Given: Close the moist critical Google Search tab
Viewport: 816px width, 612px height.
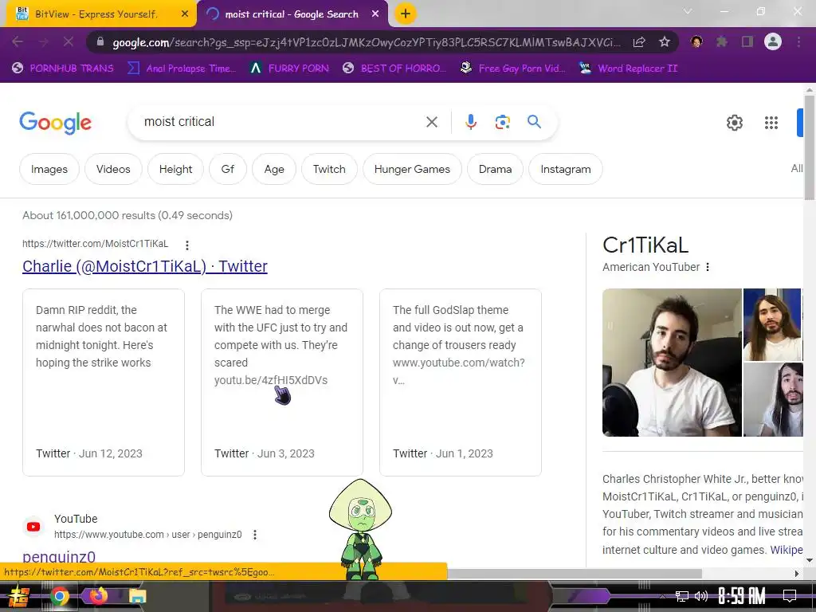Looking at the screenshot, I should click(375, 14).
